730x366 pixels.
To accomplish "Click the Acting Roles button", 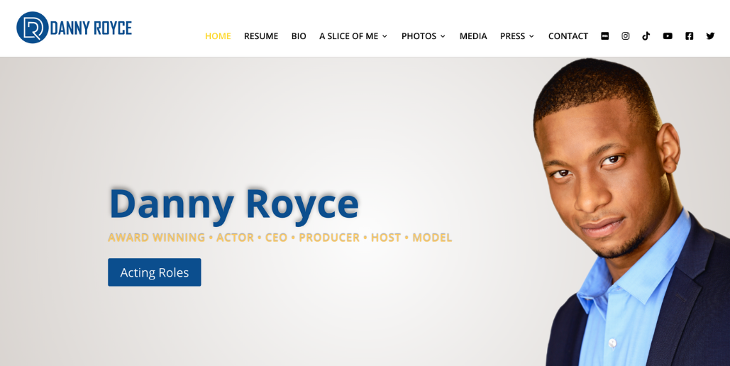I will [x=155, y=272].
